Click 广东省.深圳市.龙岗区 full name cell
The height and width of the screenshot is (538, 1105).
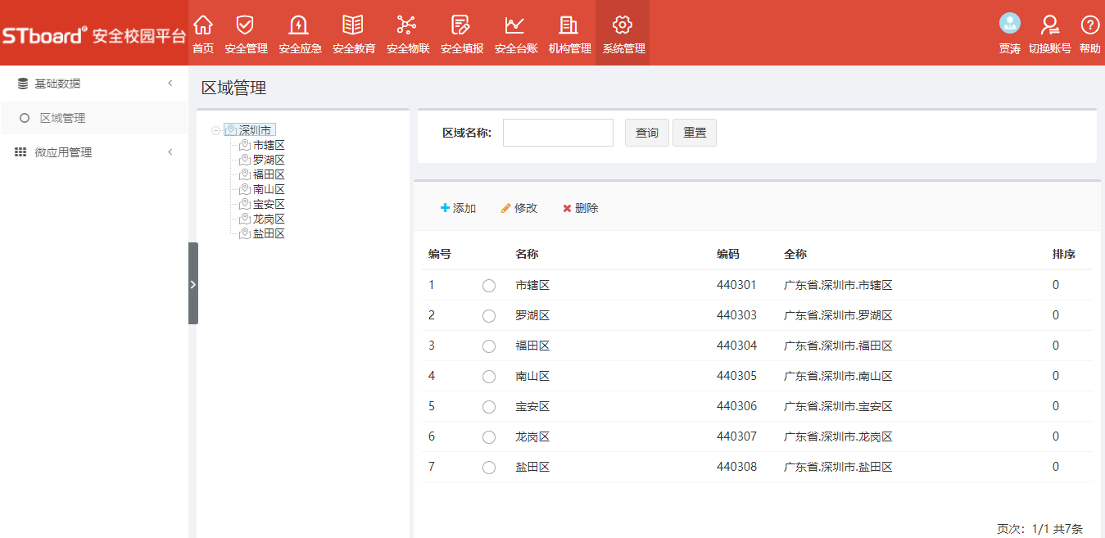838,436
